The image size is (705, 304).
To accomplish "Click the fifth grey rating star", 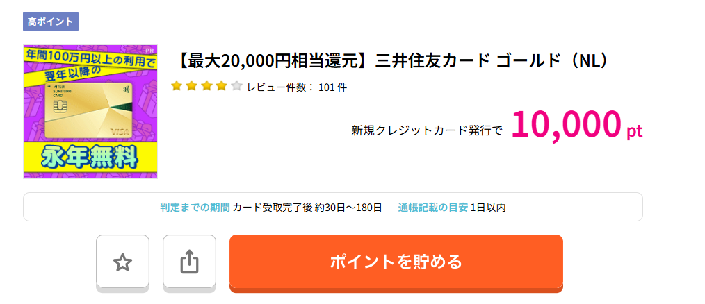I will (236, 86).
